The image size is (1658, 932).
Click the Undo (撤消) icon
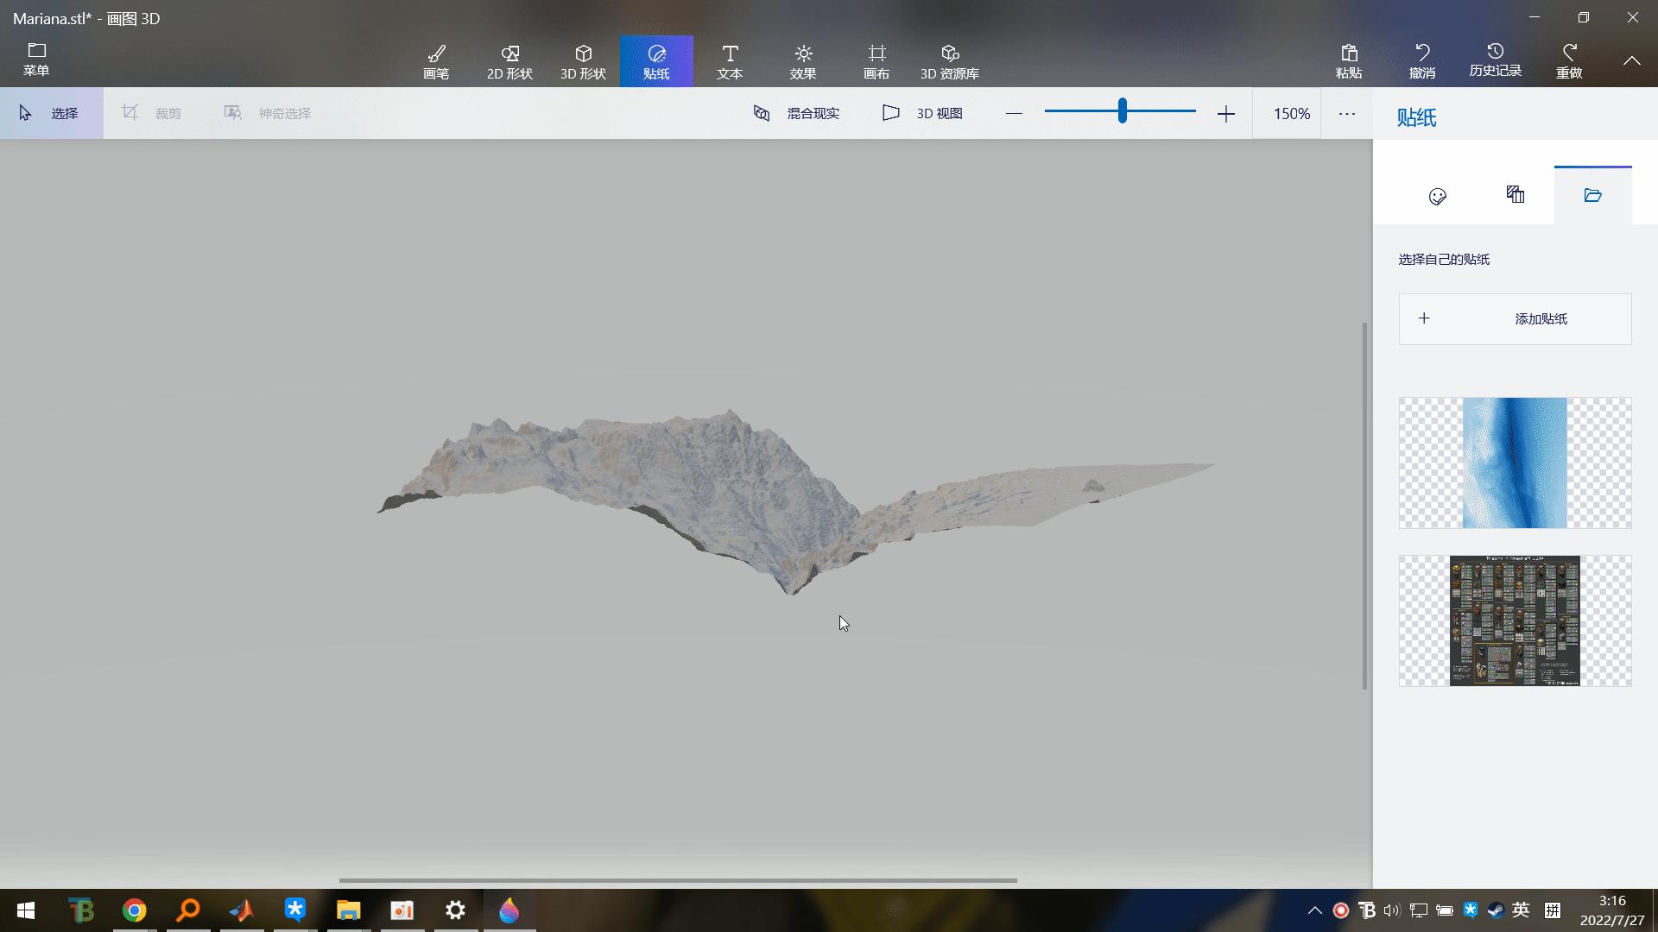(x=1422, y=54)
